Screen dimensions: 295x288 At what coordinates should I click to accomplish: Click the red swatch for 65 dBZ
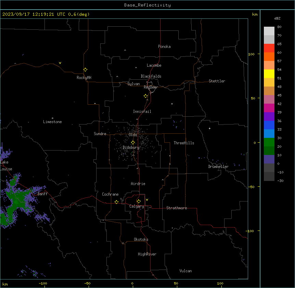pyautogui.click(x=269, y=48)
